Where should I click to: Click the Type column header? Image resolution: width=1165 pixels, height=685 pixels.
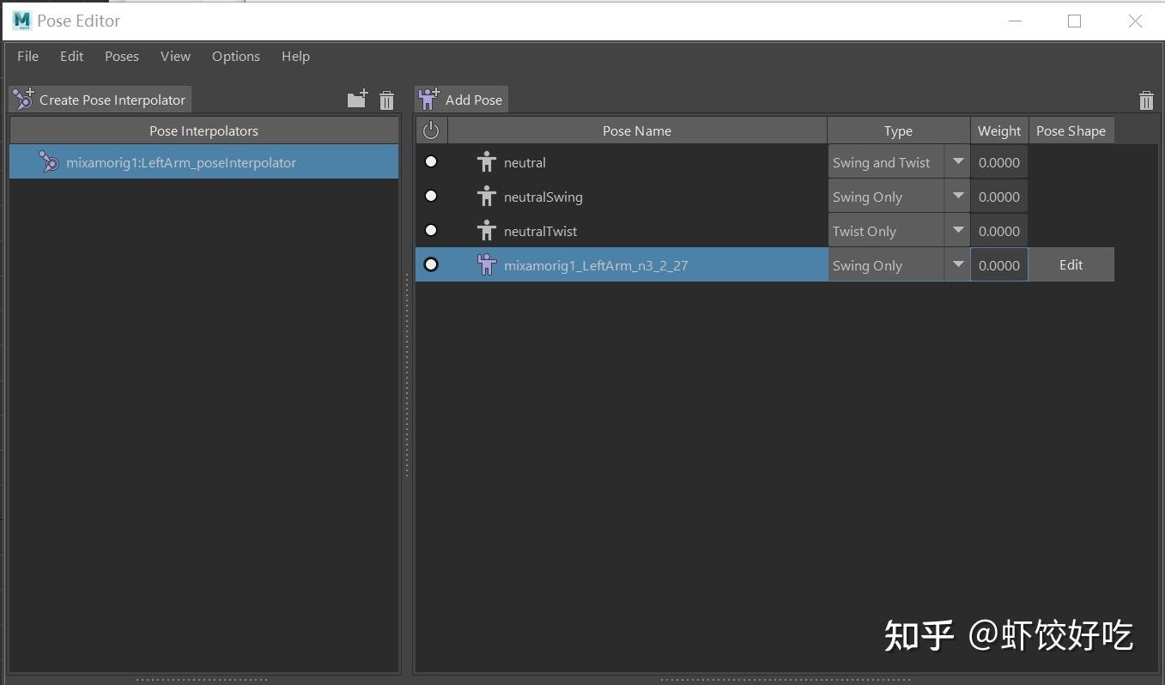tap(898, 130)
